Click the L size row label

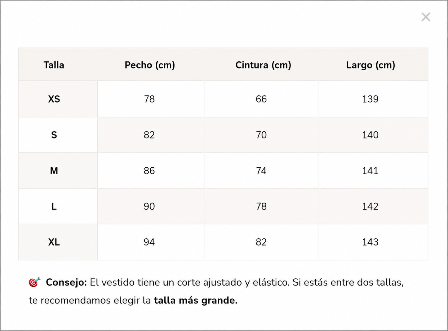click(54, 206)
